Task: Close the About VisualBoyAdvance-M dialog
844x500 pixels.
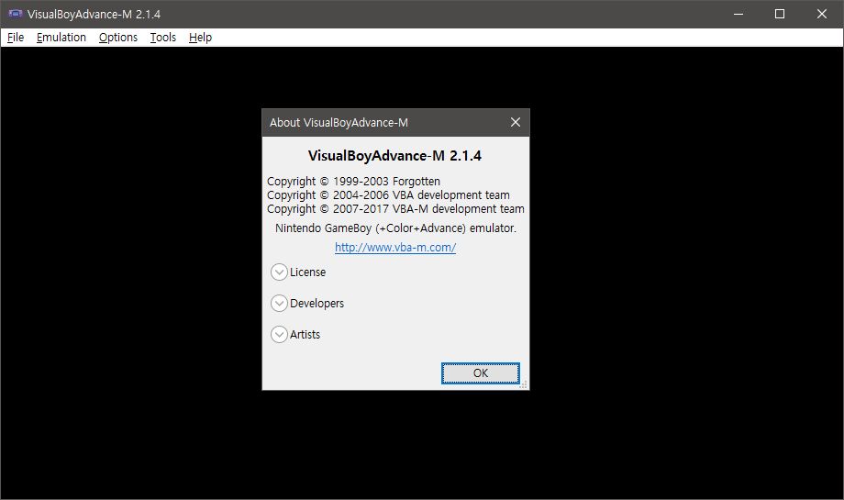Action: click(516, 122)
